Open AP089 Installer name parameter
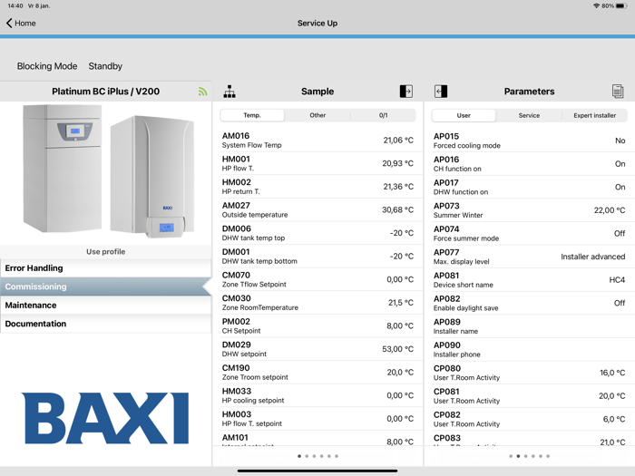 pyautogui.click(x=529, y=326)
